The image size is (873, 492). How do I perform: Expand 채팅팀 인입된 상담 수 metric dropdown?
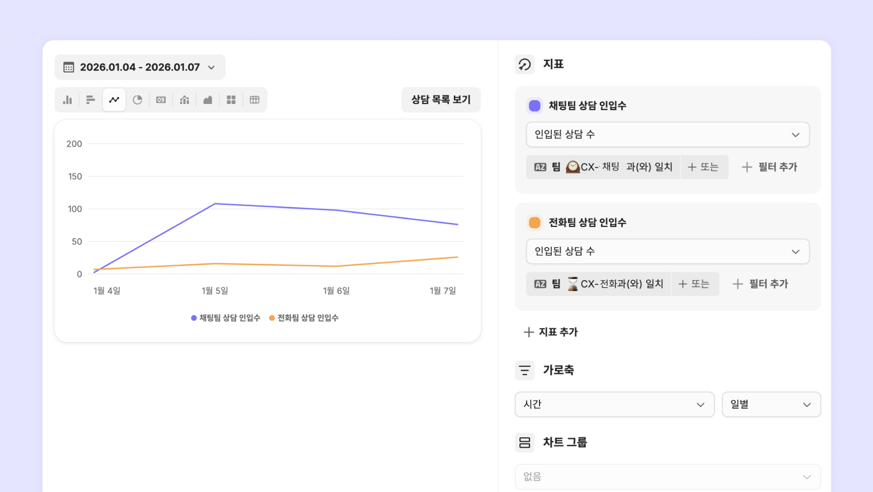668,135
